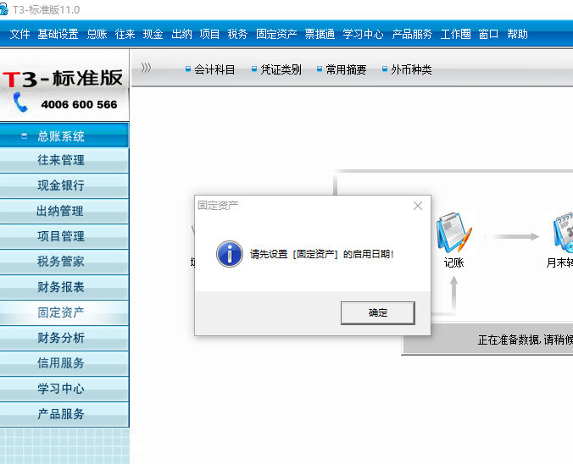This screenshot has width=573, height=464.
Task: Click the T3-标准版 logo
Action: coord(63,79)
